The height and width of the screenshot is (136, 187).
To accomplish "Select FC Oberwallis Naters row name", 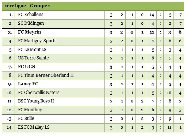I will 39,93.
